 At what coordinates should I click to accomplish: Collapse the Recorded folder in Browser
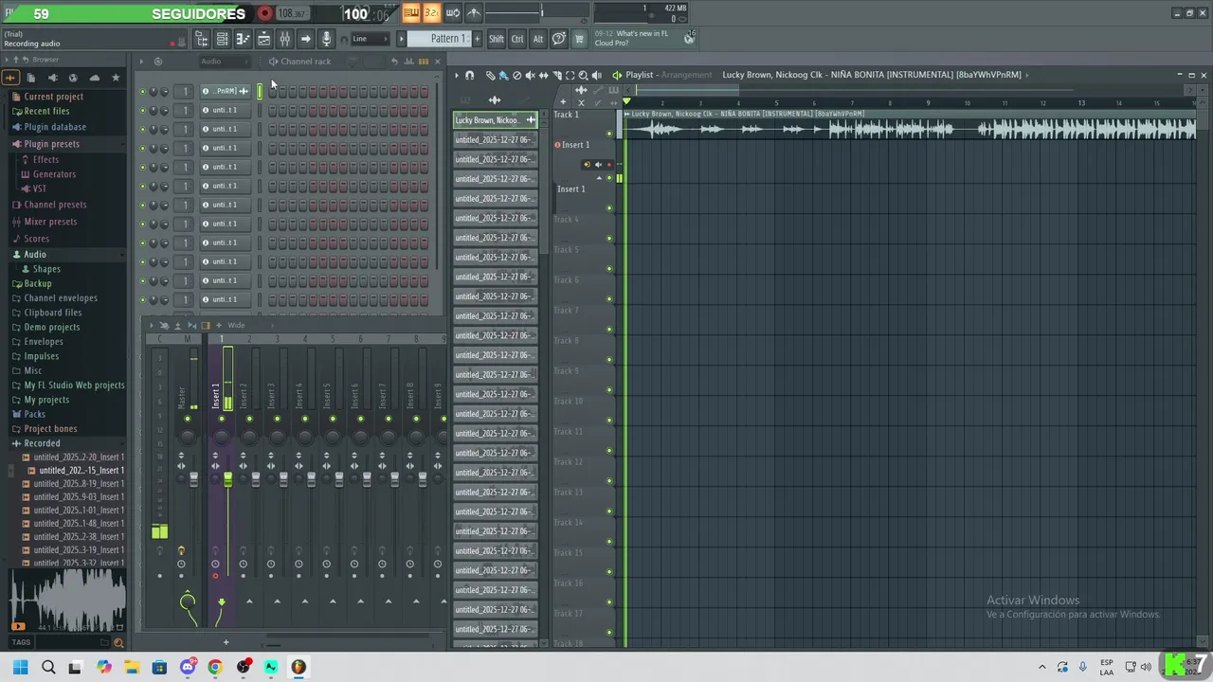42,443
